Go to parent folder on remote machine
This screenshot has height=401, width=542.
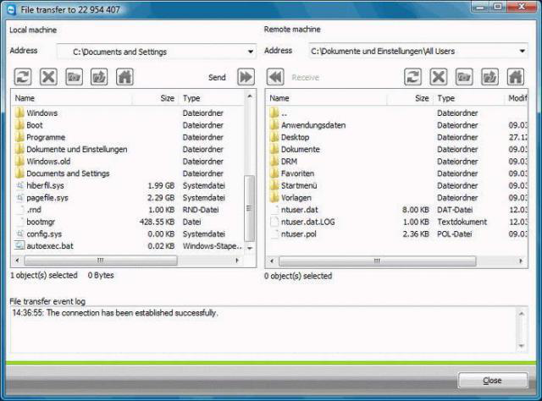(489, 77)
